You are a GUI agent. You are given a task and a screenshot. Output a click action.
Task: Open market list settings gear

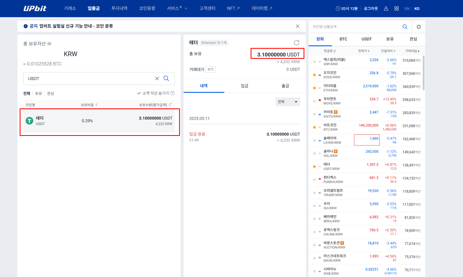tap(419, 27)
